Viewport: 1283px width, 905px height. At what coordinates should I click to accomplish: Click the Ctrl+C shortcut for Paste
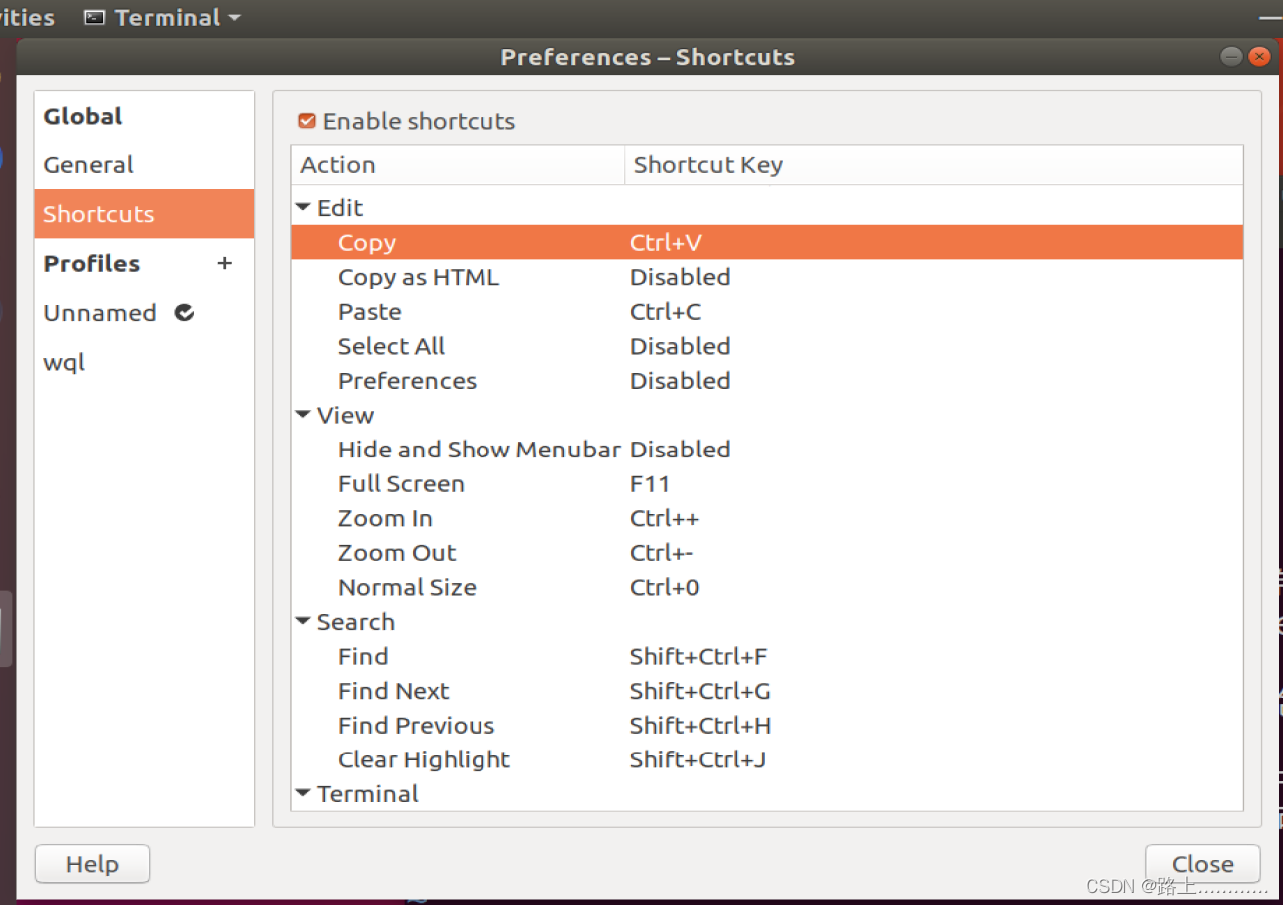click(666, 312)
